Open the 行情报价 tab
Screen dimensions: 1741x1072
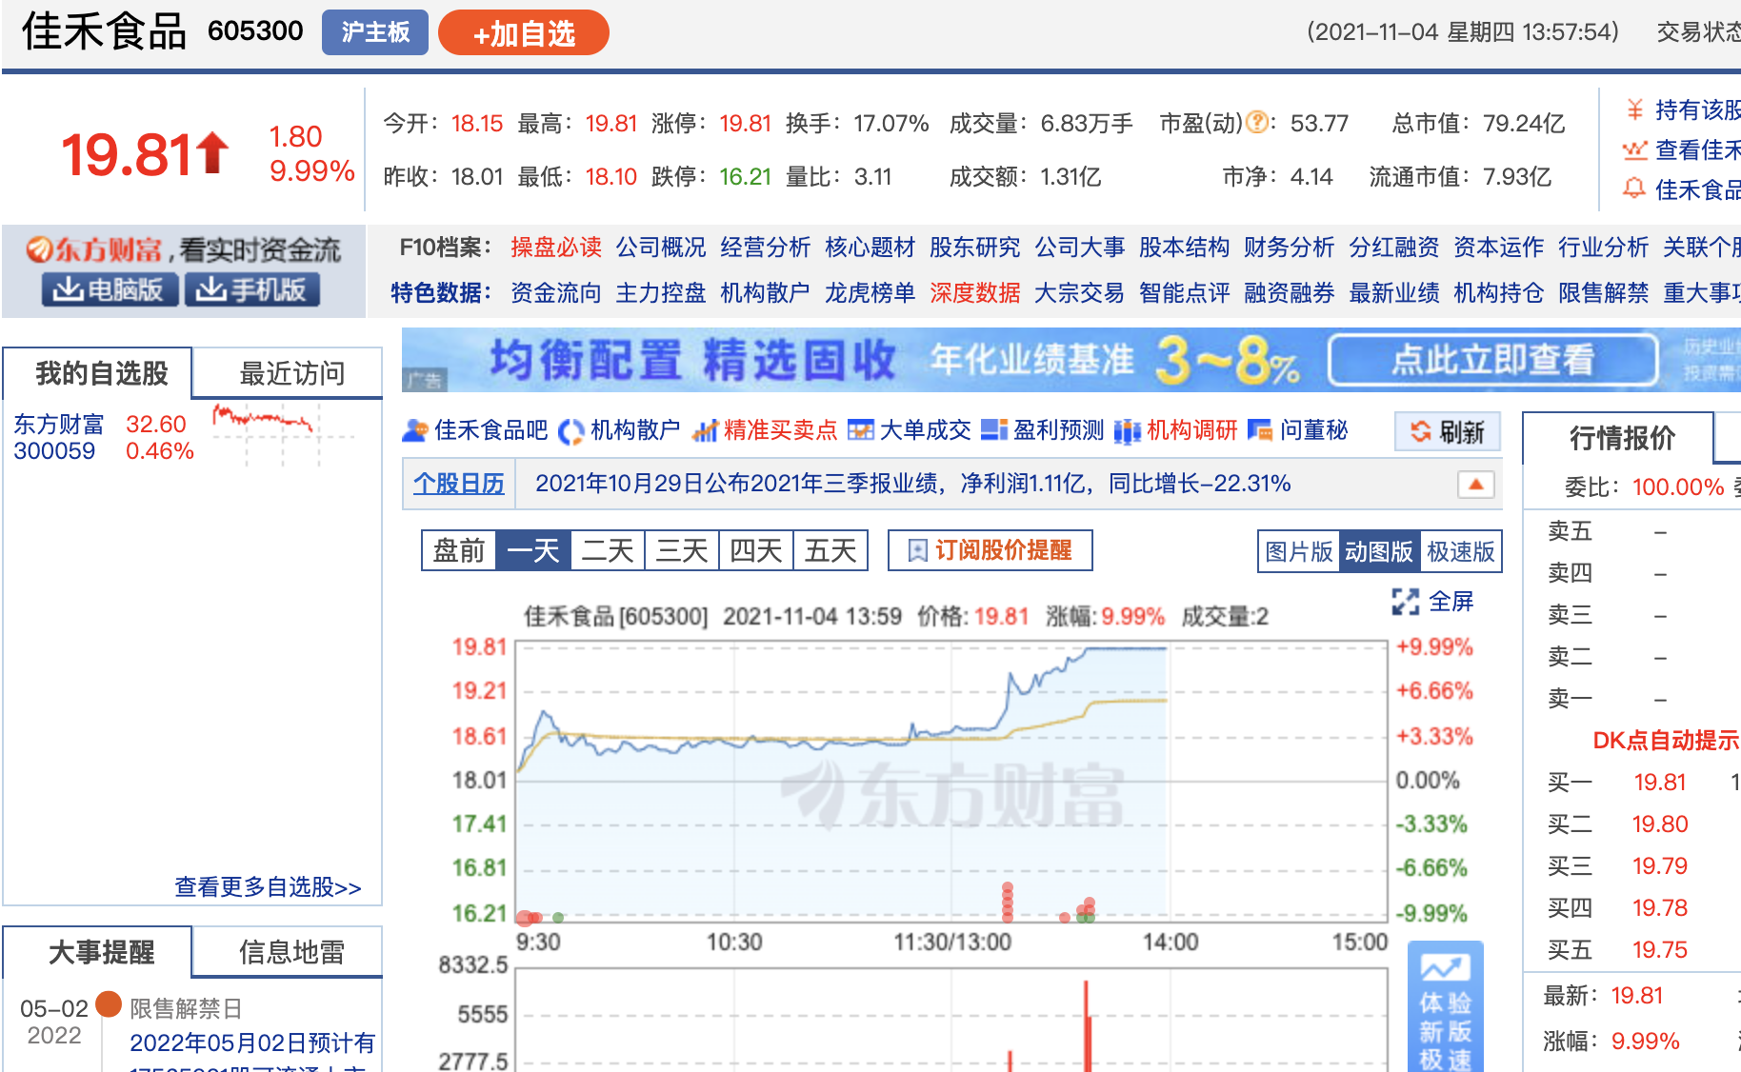(1621, 438)
